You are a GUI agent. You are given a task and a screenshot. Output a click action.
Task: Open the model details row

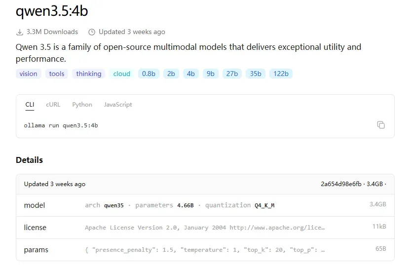pyautogui.click(x=205, y=205)
